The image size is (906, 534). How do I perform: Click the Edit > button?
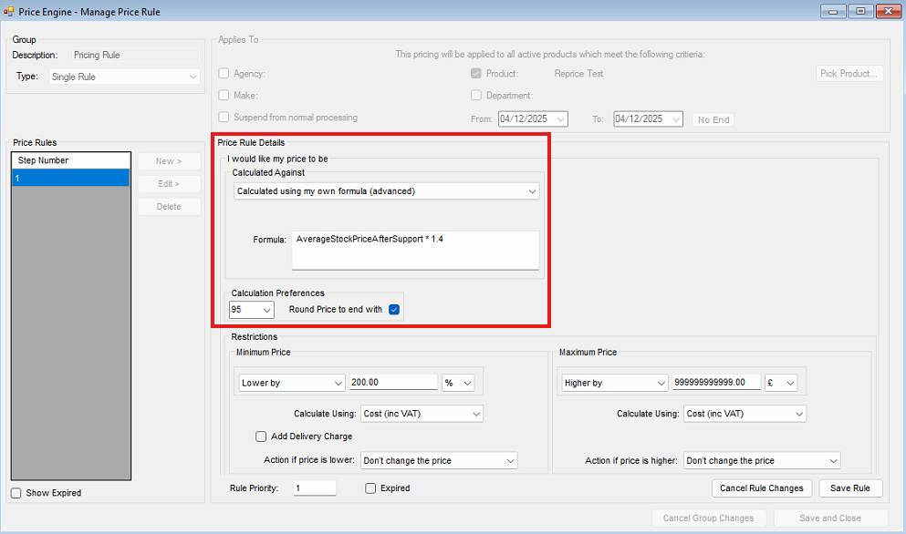(x=170, y=183)
